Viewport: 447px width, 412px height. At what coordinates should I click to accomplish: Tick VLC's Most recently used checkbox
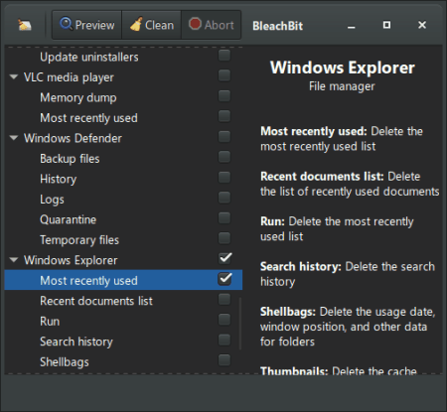(x=224, y=116)
